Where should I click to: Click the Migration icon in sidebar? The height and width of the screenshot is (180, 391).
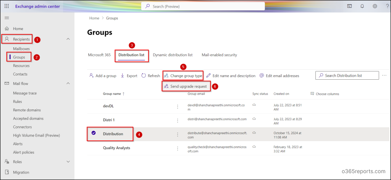tap(7, 172)
